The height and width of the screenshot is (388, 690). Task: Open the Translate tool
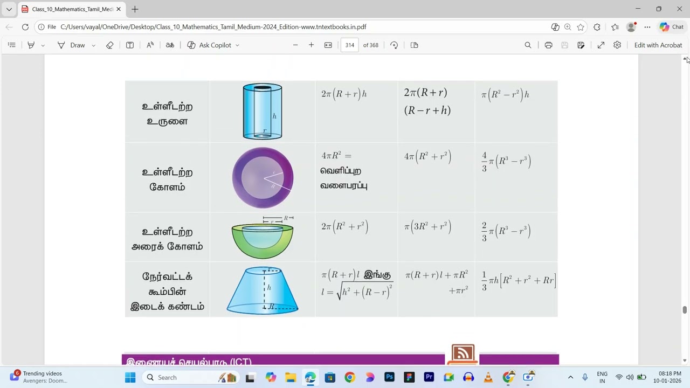pos(170,45)
